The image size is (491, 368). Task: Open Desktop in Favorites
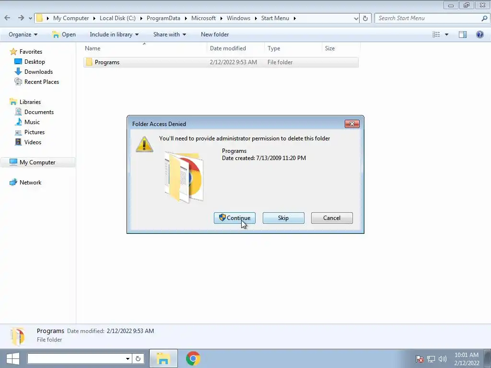pos(35,62)
